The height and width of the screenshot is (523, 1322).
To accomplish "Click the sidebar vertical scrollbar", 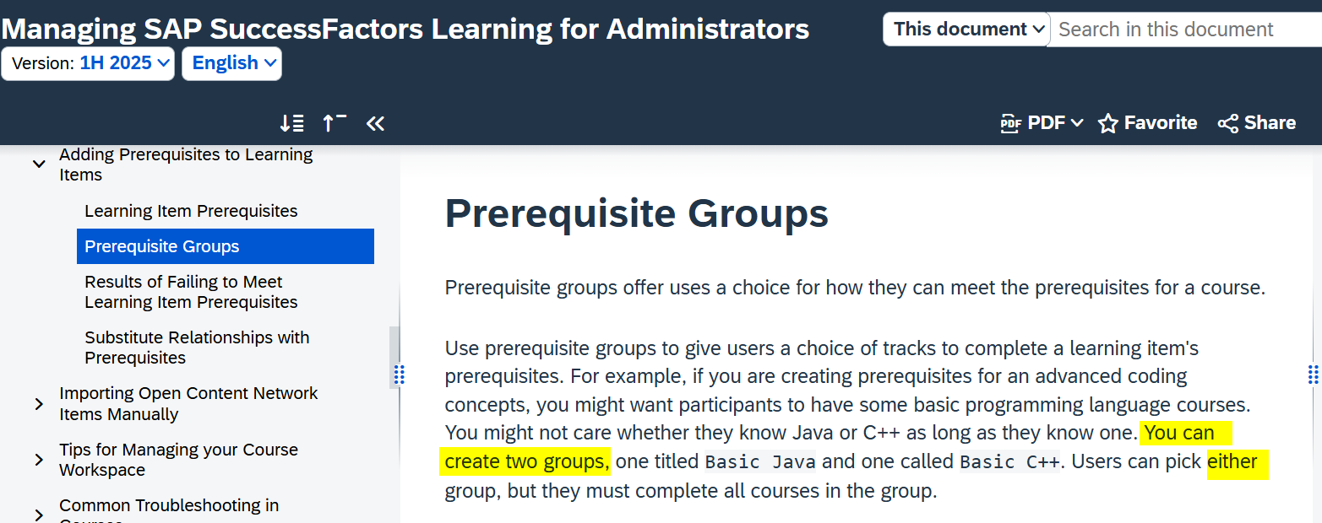I will (x=394, y=356).
